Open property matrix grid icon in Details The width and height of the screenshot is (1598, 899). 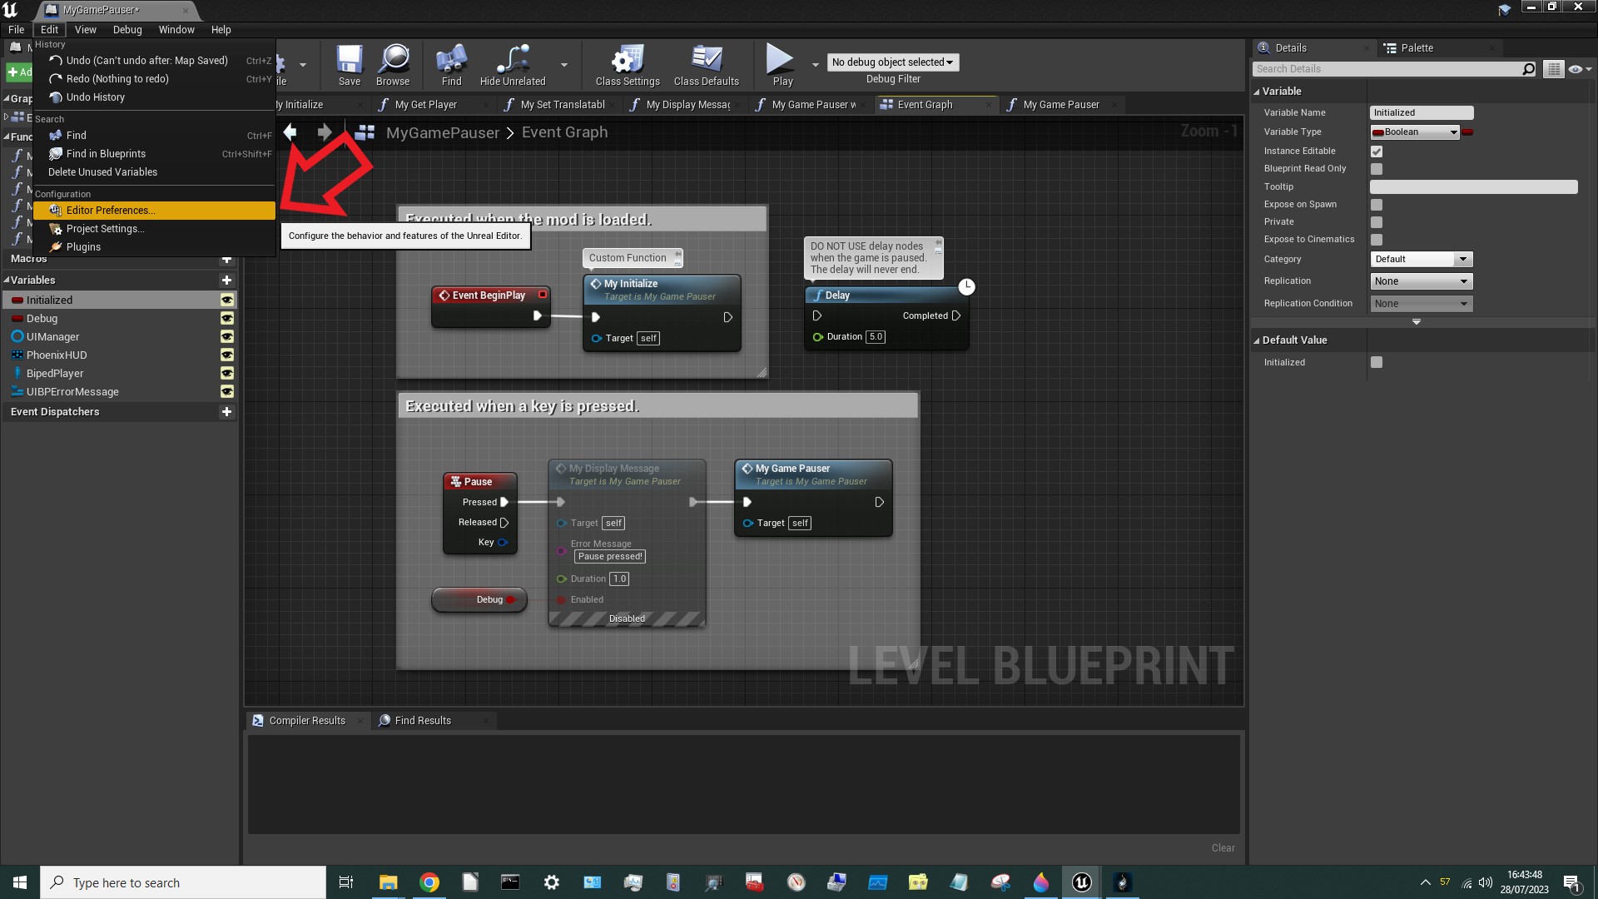1553,69
